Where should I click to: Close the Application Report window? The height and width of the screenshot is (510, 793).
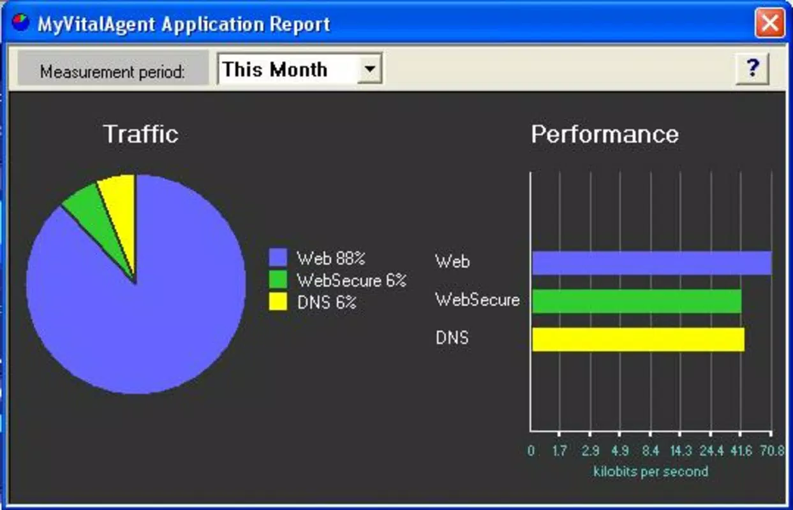[770, 24]
